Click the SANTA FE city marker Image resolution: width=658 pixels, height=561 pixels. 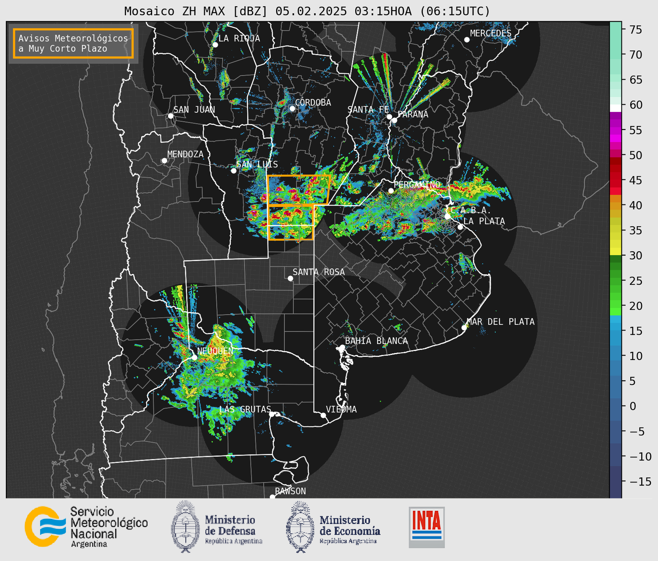coord(389,117)
